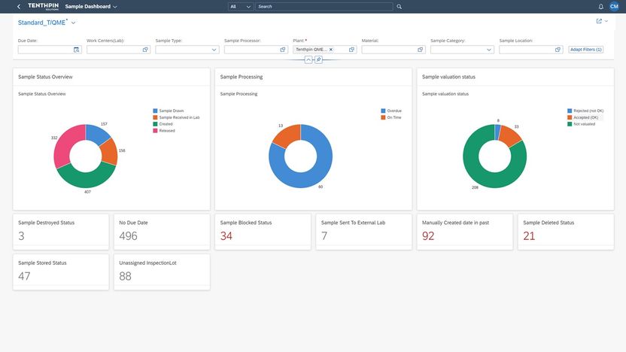626x352 pixels.
Task: Expand the Sample Type dropdown
Action: 214,50
